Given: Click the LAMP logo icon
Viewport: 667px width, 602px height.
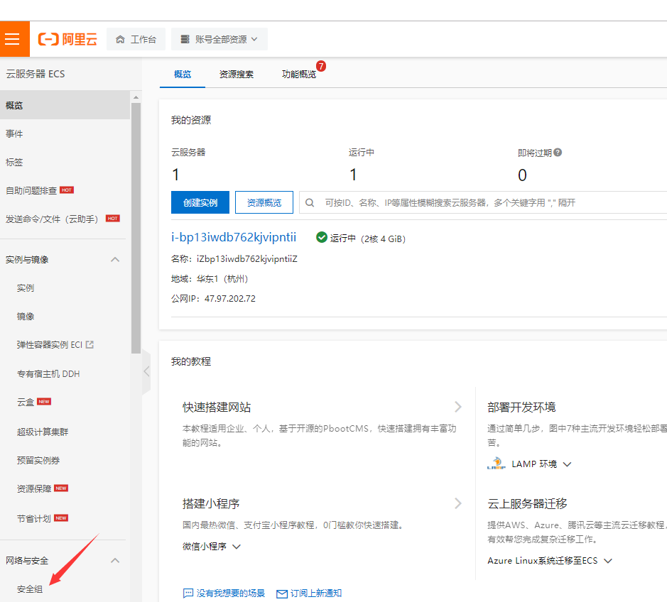Looking at the screenshot, I should pyautogui.click(x=496, y=463).
